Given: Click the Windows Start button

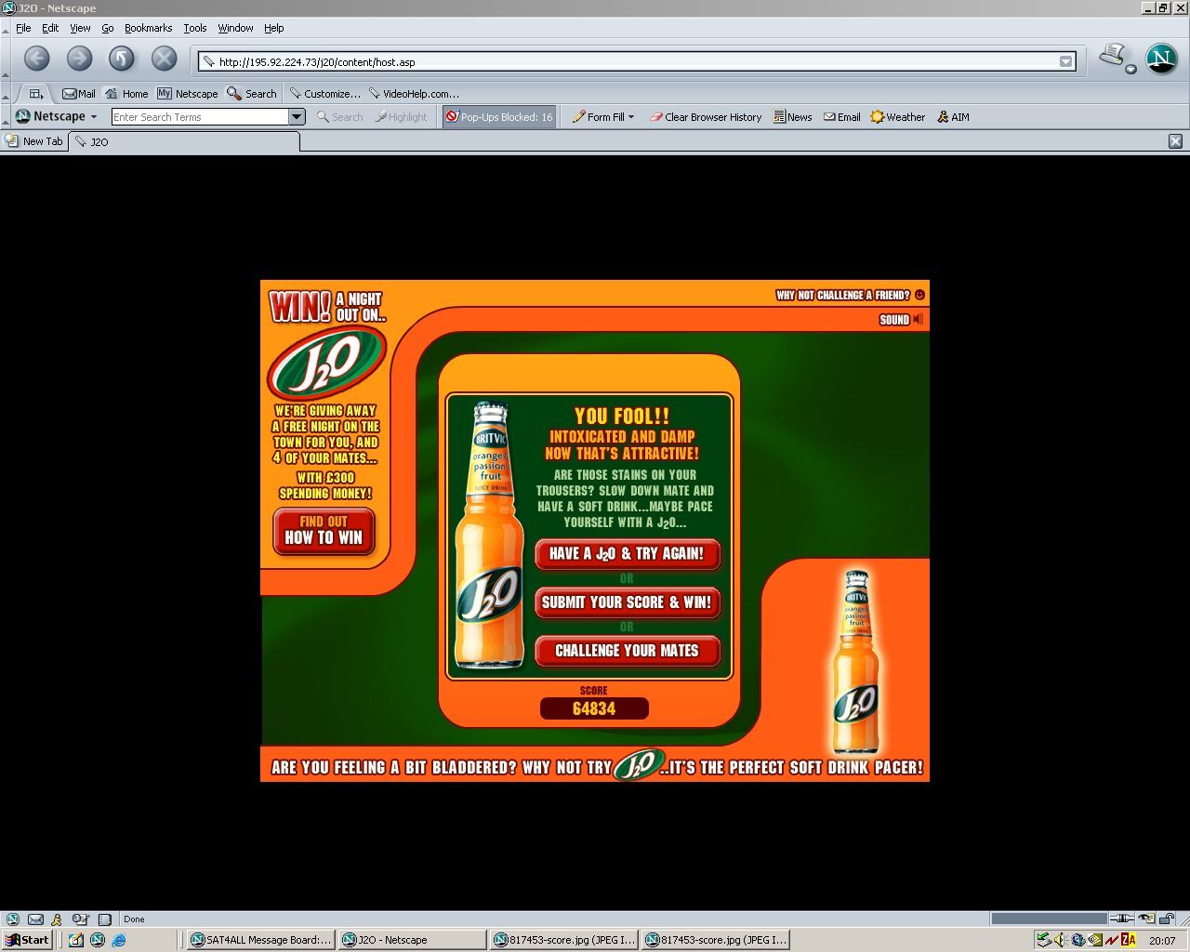Looking at the screenshot, I should point(27,940).
